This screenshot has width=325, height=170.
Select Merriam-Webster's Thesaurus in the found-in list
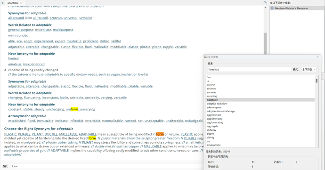(x=297, y=8)
